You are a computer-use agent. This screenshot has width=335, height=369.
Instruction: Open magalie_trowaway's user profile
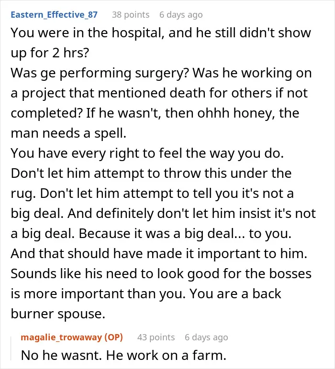(x=61, y=337)
